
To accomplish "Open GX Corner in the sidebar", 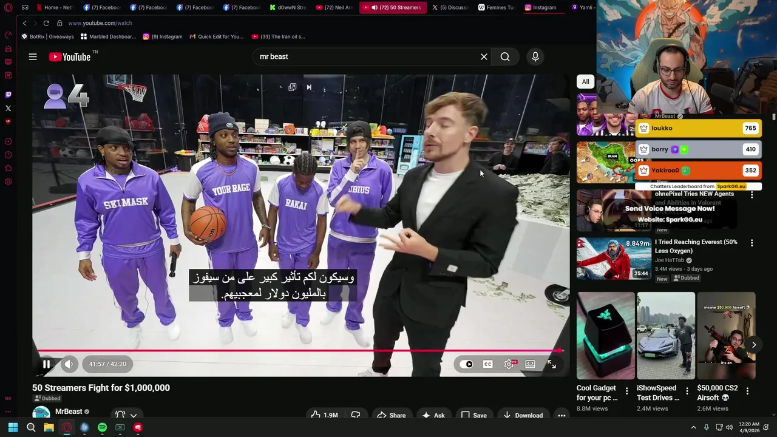I will click(x=8, y=398).
